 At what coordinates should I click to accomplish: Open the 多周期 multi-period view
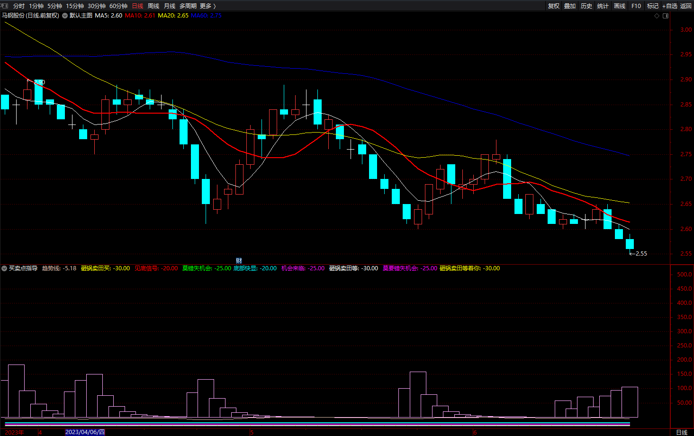(x=188, y=6)
